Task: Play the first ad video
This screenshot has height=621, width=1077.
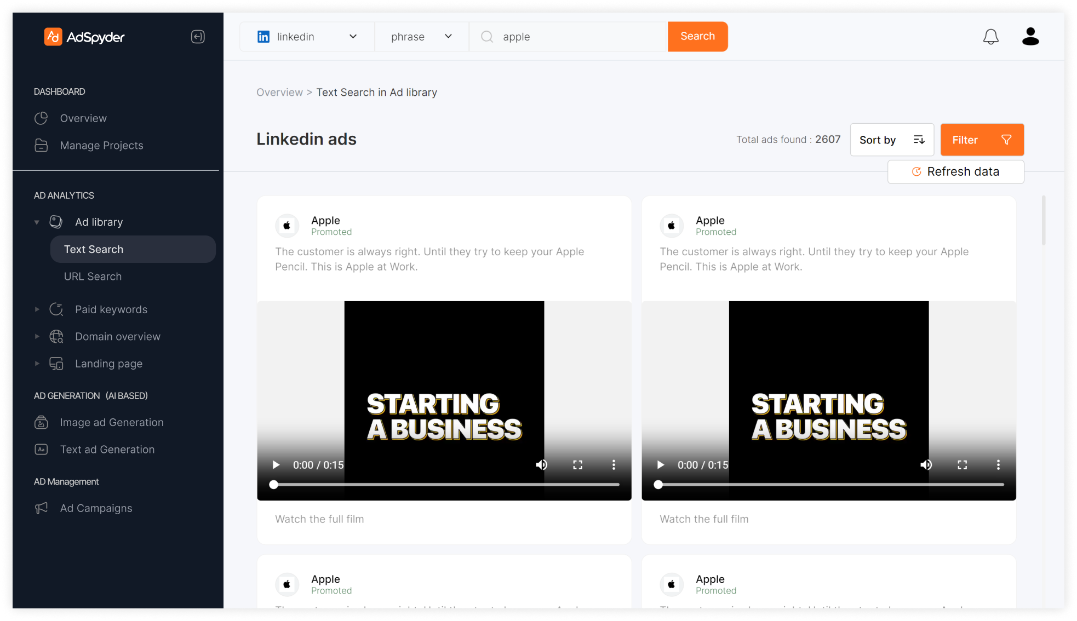Action: pos(276,465)
